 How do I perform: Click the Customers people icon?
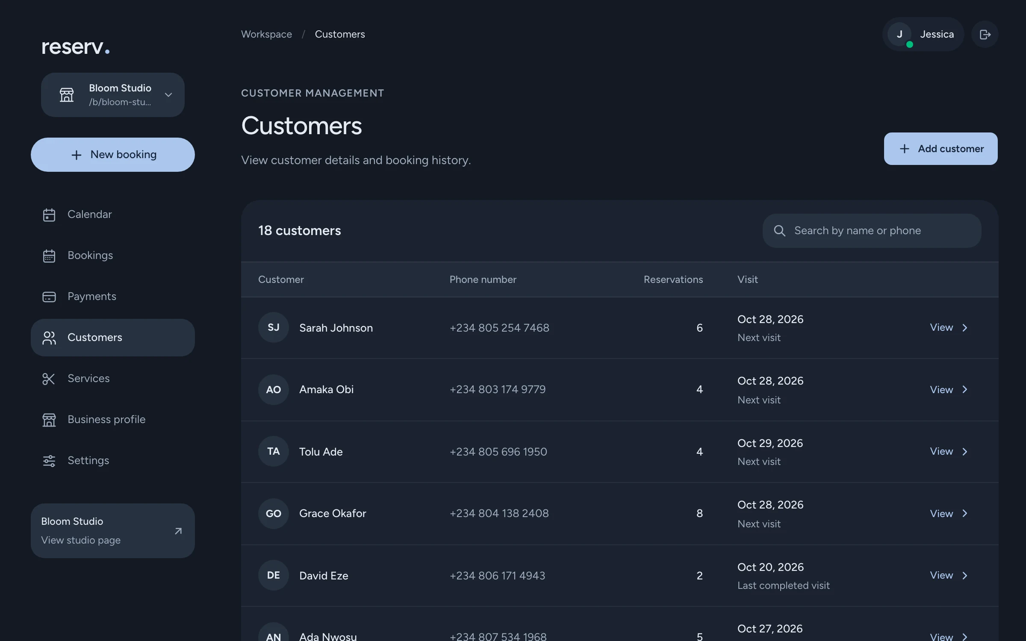coord(49,338)
